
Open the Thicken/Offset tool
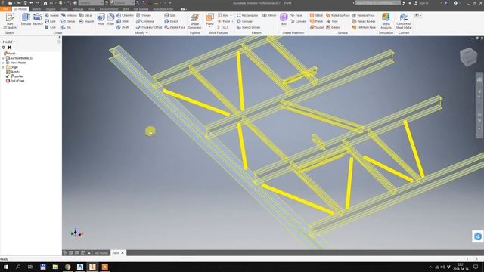[x=149, y=27]
